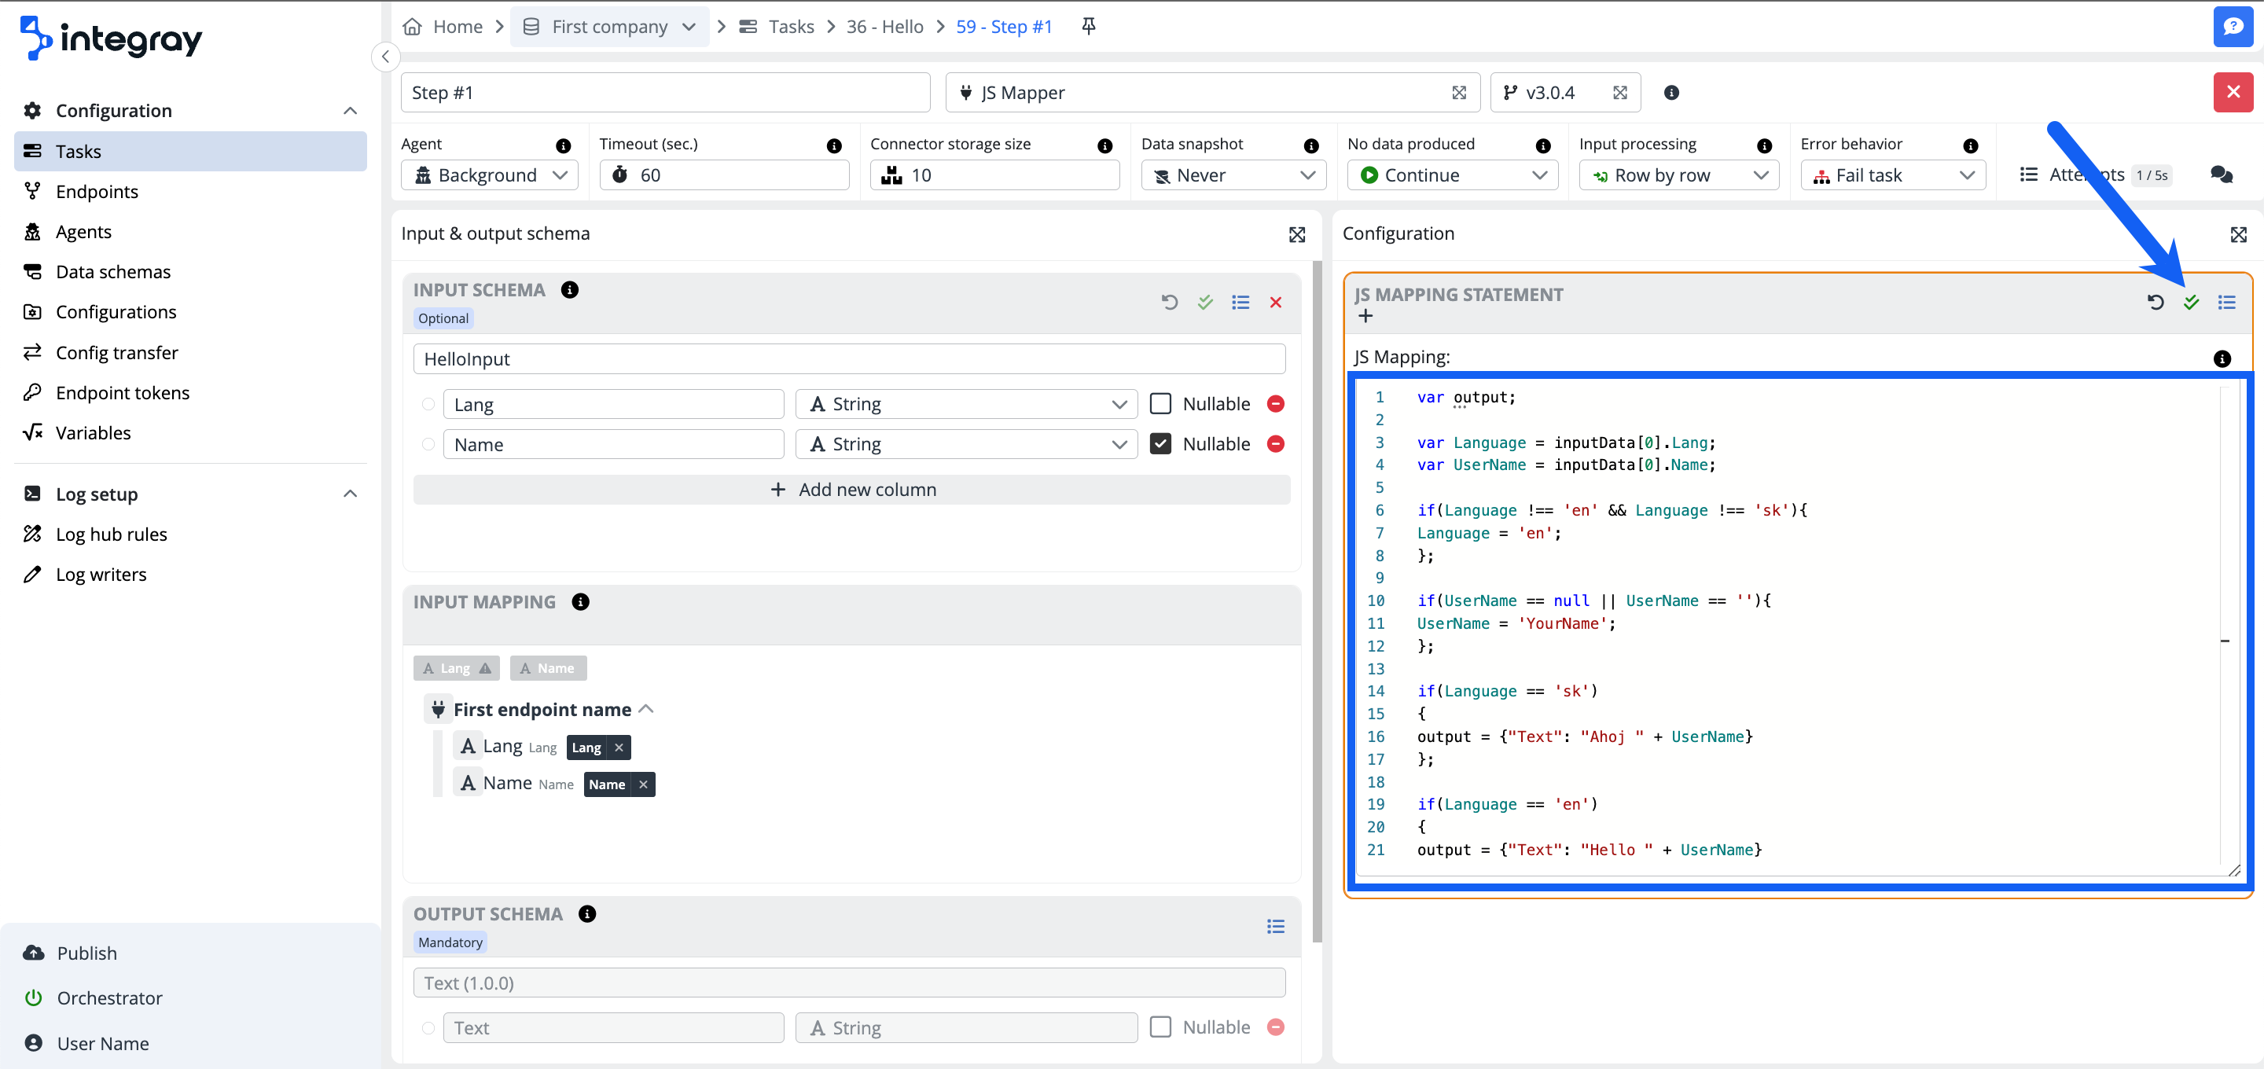This screenshot has width=2264, height=1069.
Task: Select the radio button next to Lang
Action: (x=428, y=404)
